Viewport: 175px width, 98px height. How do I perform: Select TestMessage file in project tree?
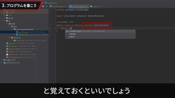tap(24, 35)
